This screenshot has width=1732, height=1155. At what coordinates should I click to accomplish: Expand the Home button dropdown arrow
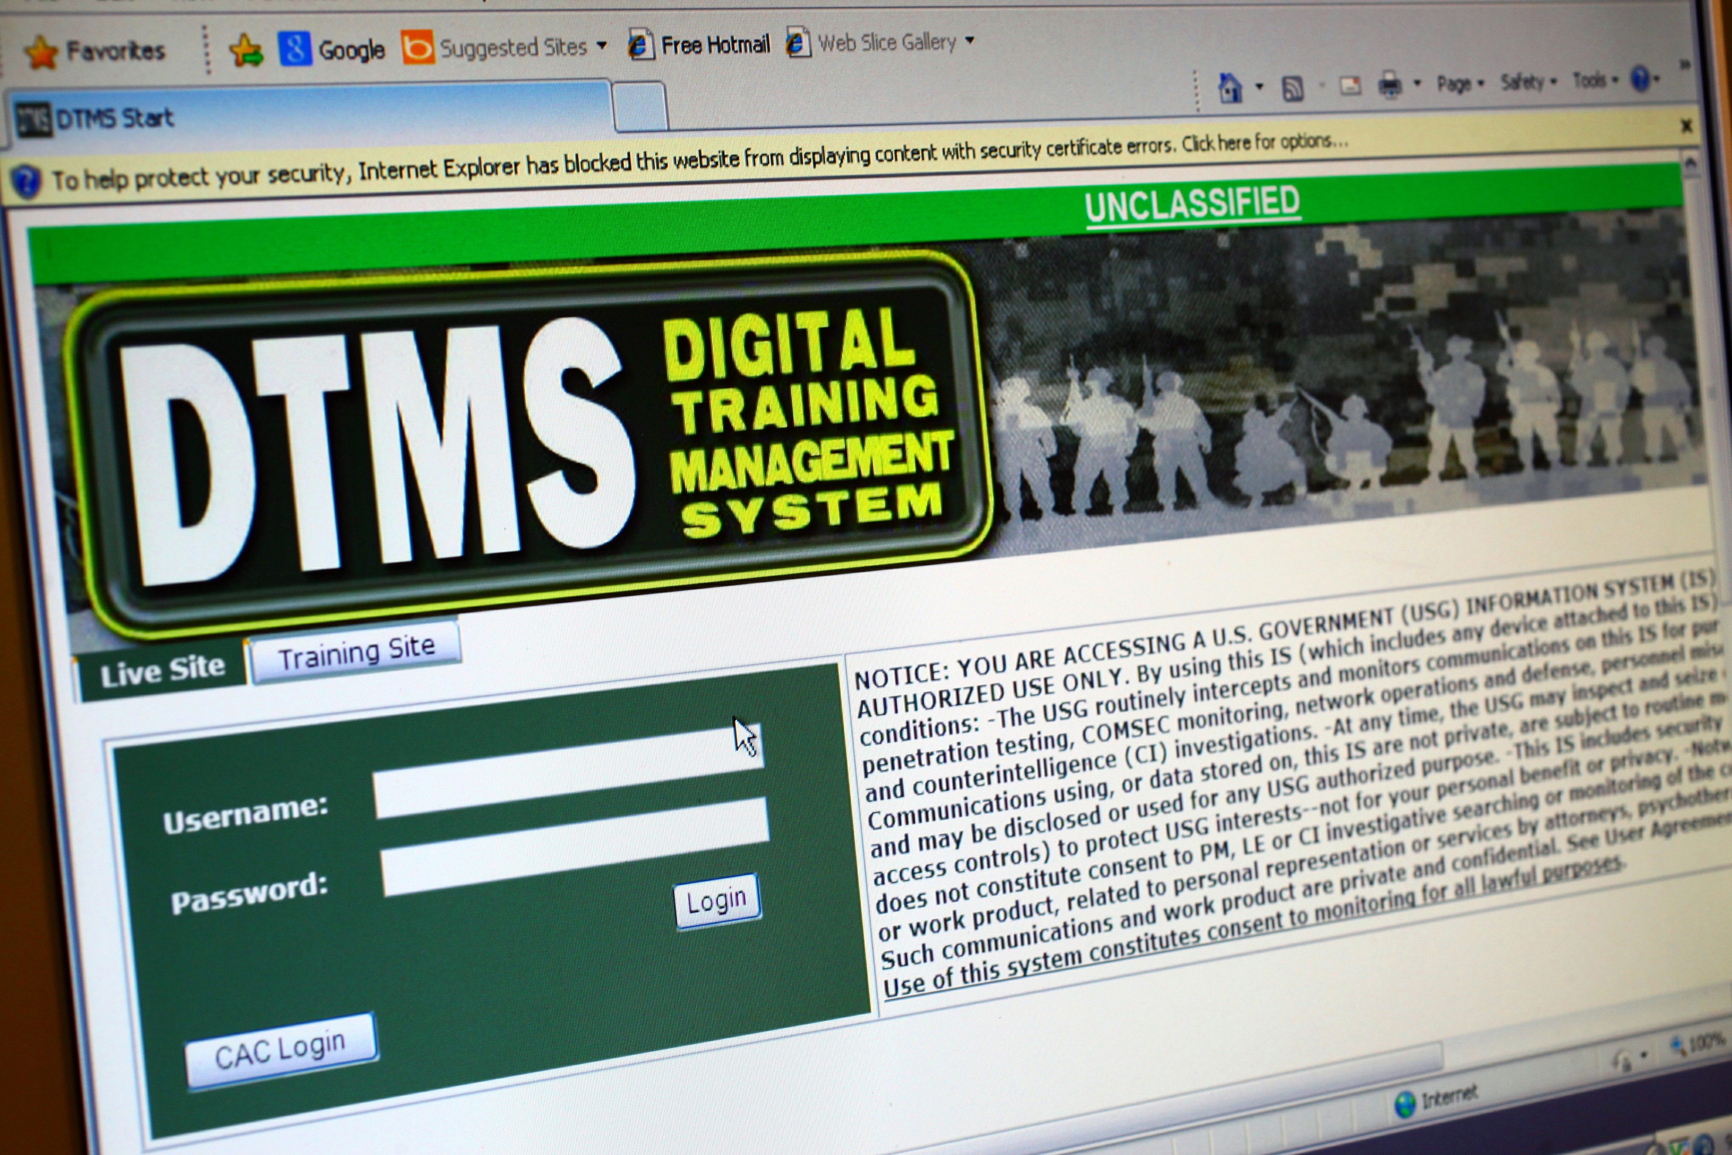[x=1259, y=87]
